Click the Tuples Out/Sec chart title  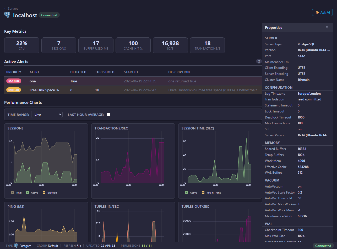tap(195, 207)
